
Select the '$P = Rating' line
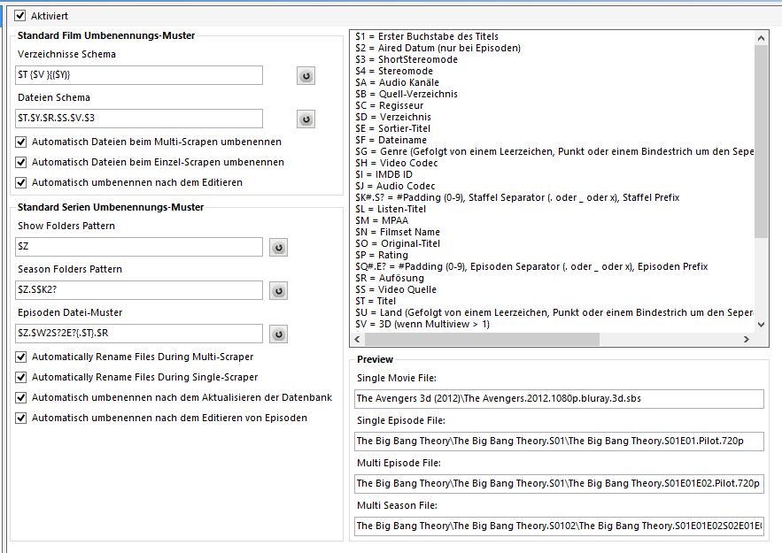[382, 255]
